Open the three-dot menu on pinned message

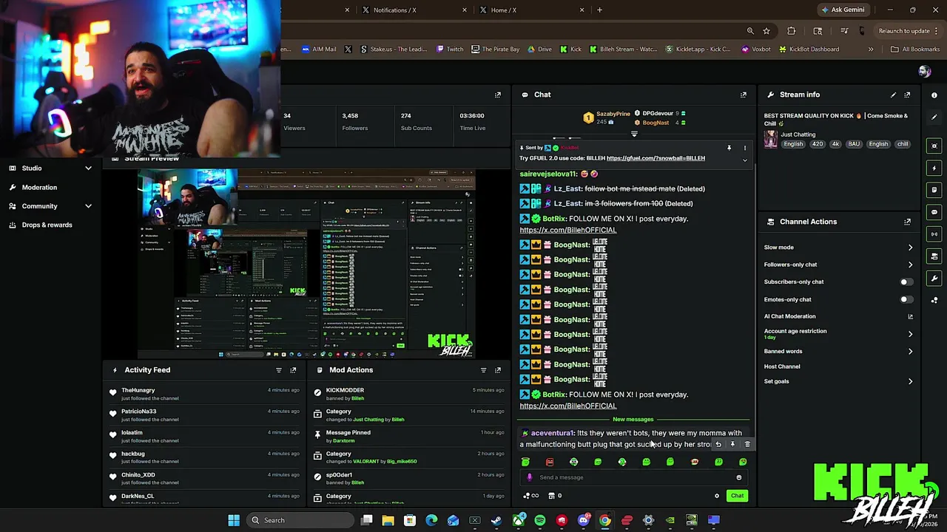(745, 148)
